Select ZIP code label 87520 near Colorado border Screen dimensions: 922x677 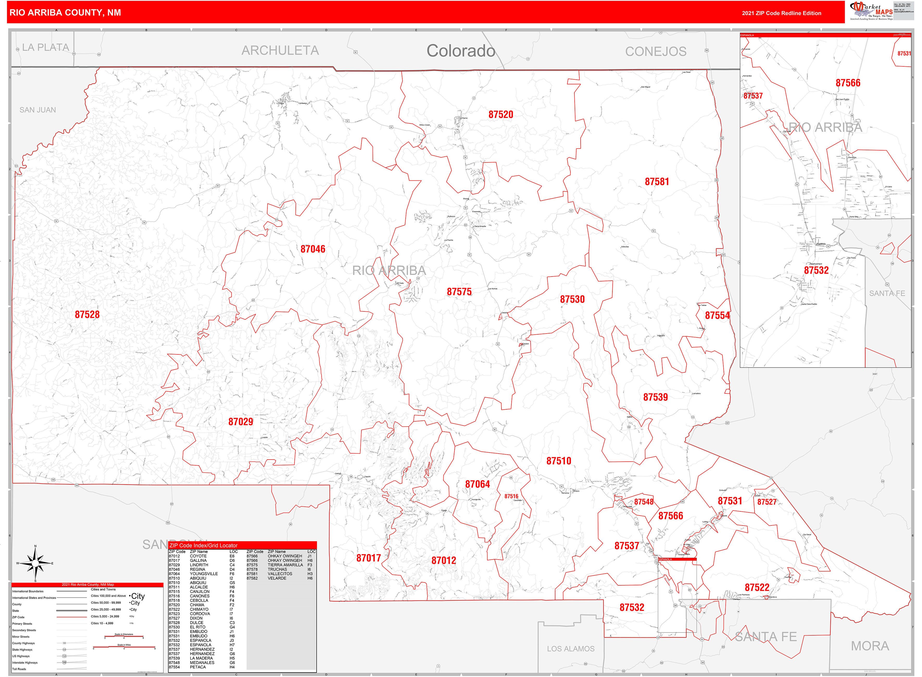(501, 114)
